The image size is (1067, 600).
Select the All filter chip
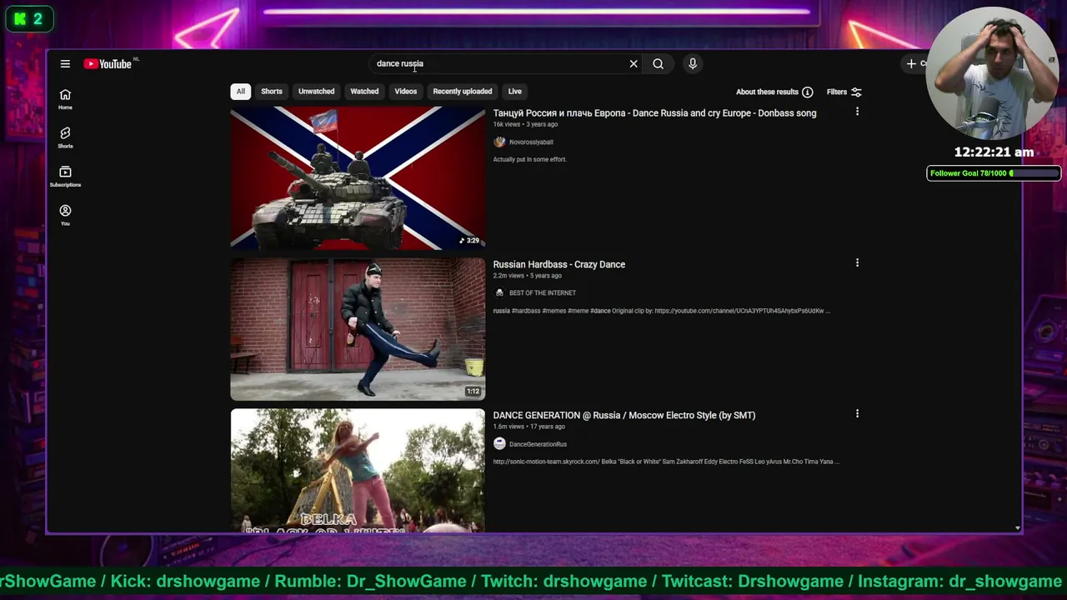pos(240,92)
